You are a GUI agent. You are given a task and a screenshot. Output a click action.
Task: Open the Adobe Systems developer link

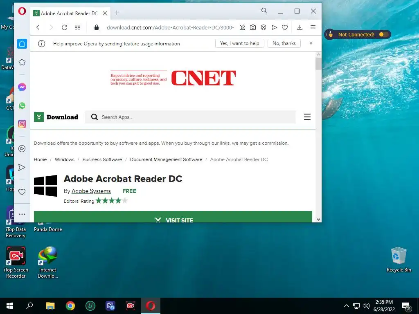point(91,191)
